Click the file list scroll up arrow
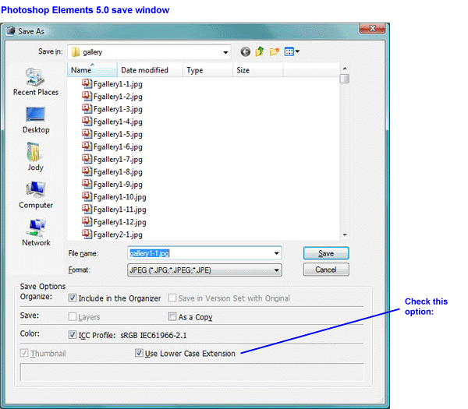468x409 pixels. pyautogui.click(x=345, y=69)
